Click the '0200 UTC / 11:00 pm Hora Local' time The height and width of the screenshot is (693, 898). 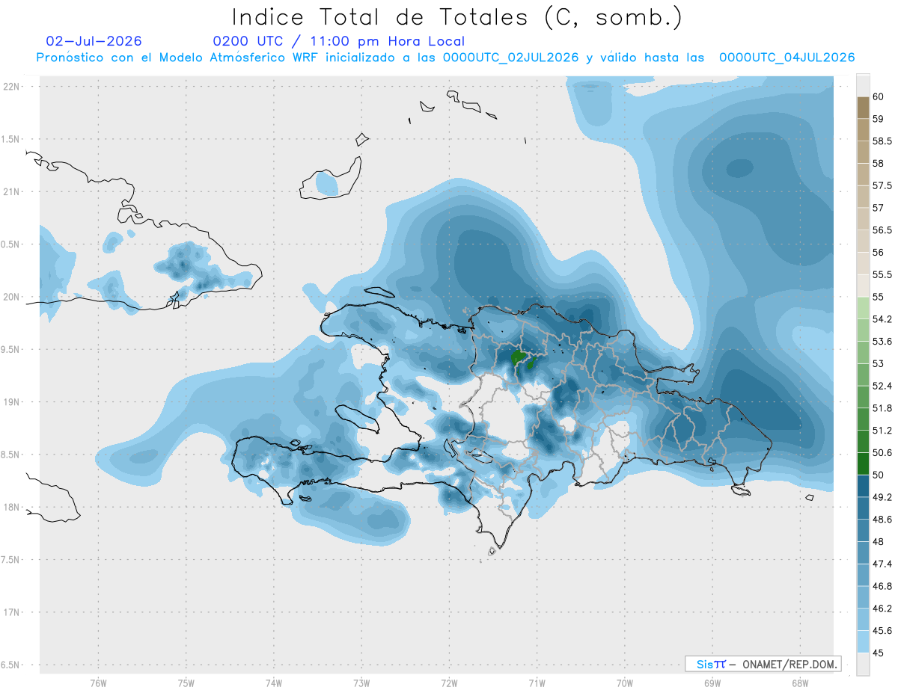pyautogui.click(x=338, y=42)
